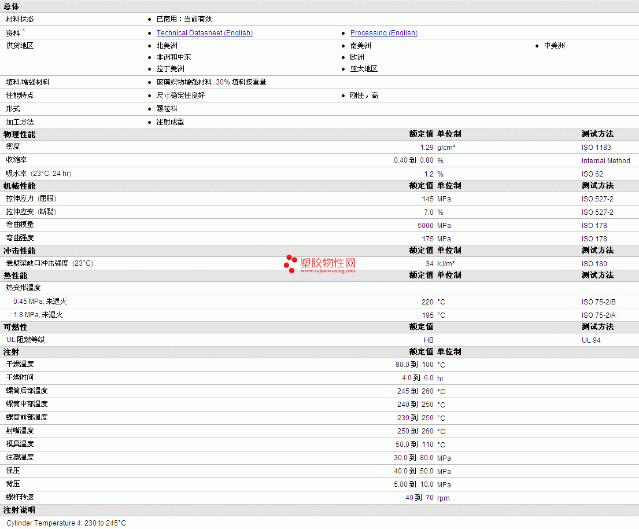
Task: Click the footnote superscript next to 资料
Action: 24,31
